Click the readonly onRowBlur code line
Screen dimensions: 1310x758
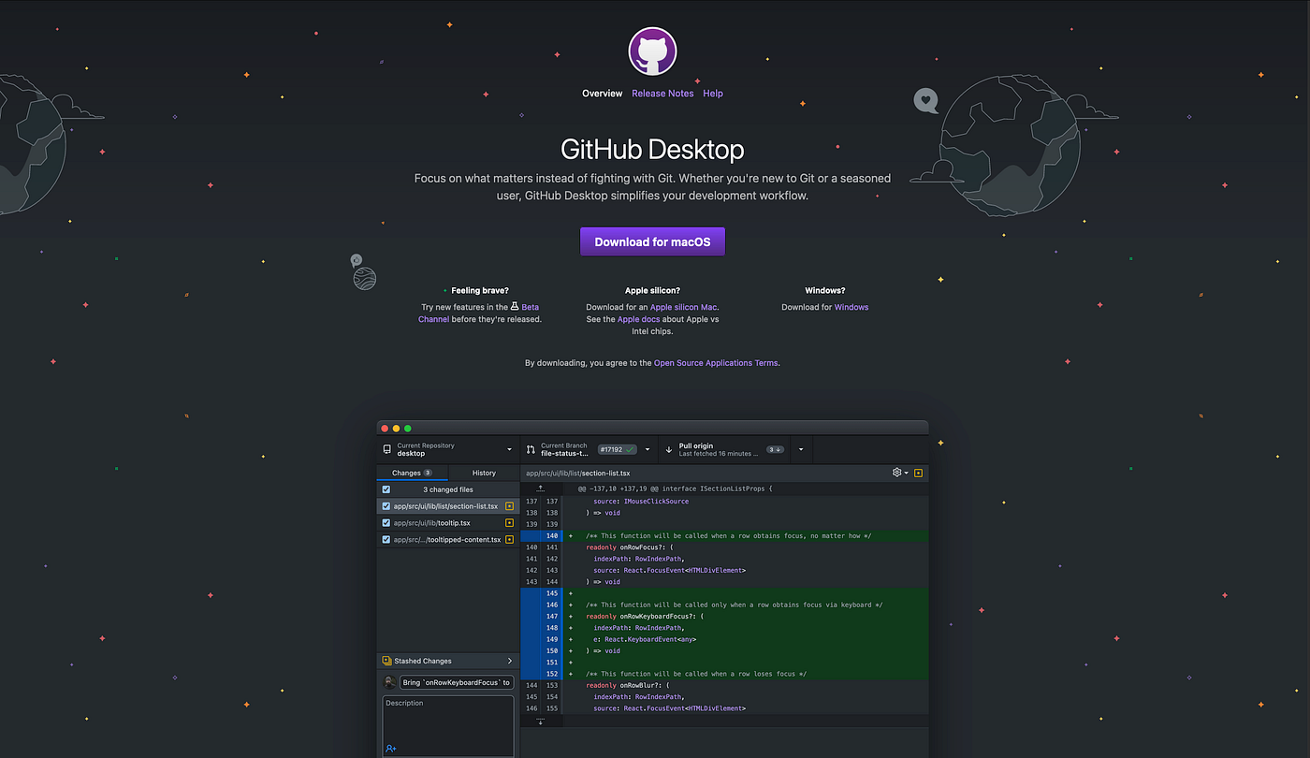pos(641,685)
